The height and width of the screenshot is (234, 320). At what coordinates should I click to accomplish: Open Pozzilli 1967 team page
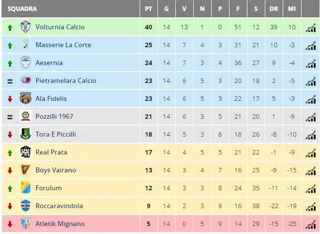coord(54,116)
